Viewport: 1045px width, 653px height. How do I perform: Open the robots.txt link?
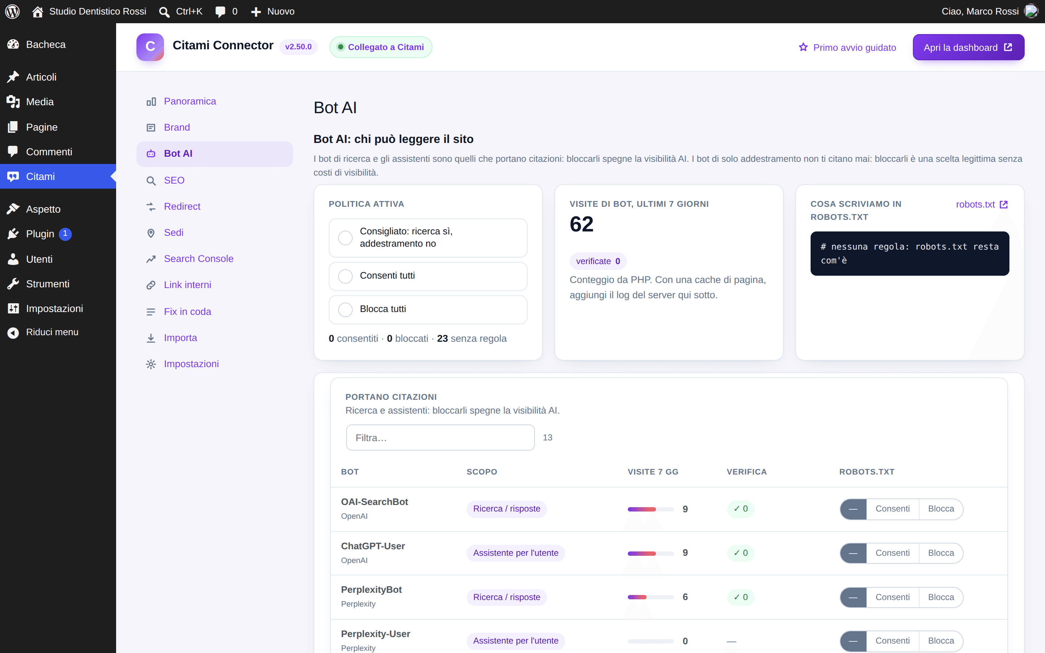tap(982, 204)
